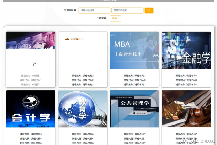This screenshot has height=145, width=217.
Task: Focus the 课程名称搜索 input field
Action: point(94,10)
